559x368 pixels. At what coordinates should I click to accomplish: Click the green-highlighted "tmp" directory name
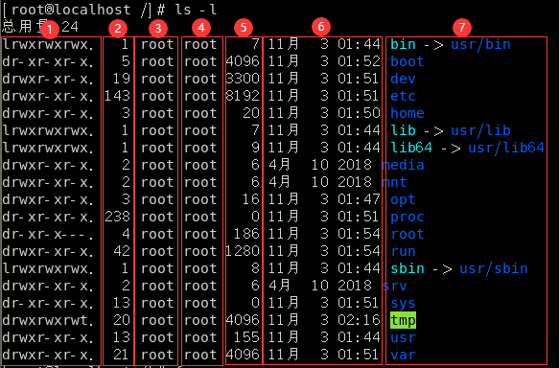(x=404, y=320)
